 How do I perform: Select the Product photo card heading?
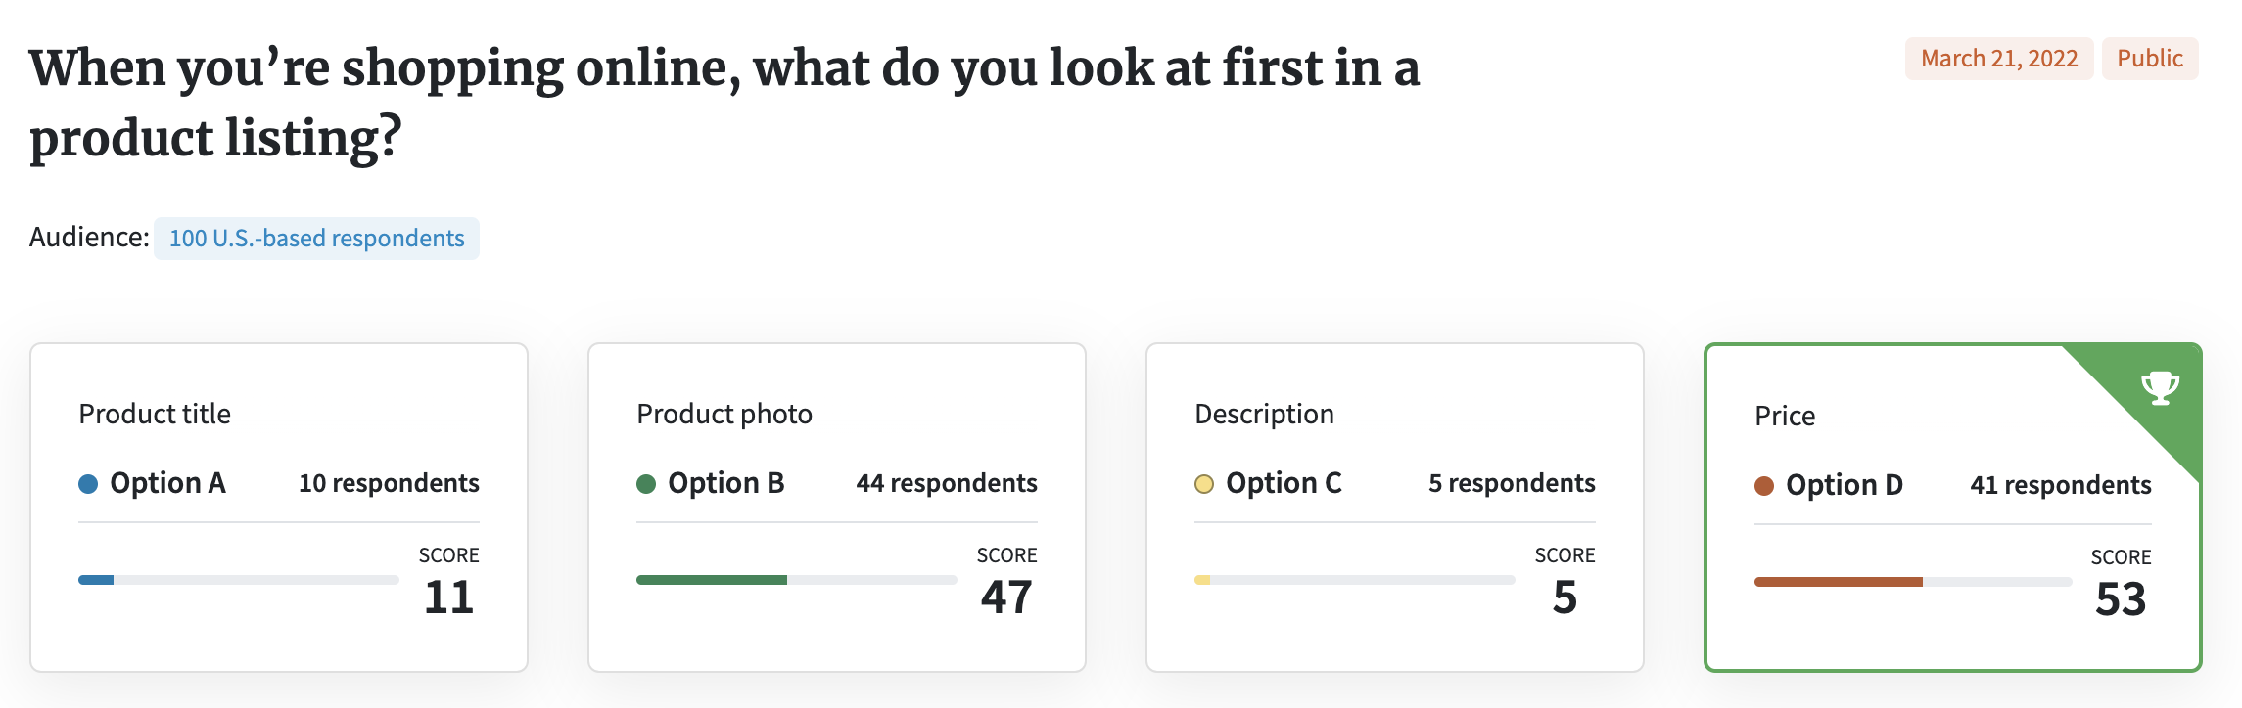724,414
